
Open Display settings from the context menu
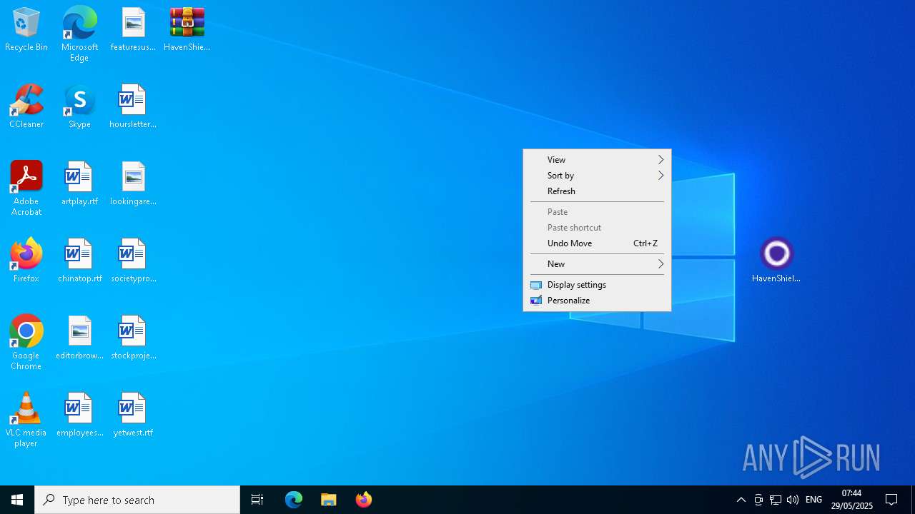597,285
